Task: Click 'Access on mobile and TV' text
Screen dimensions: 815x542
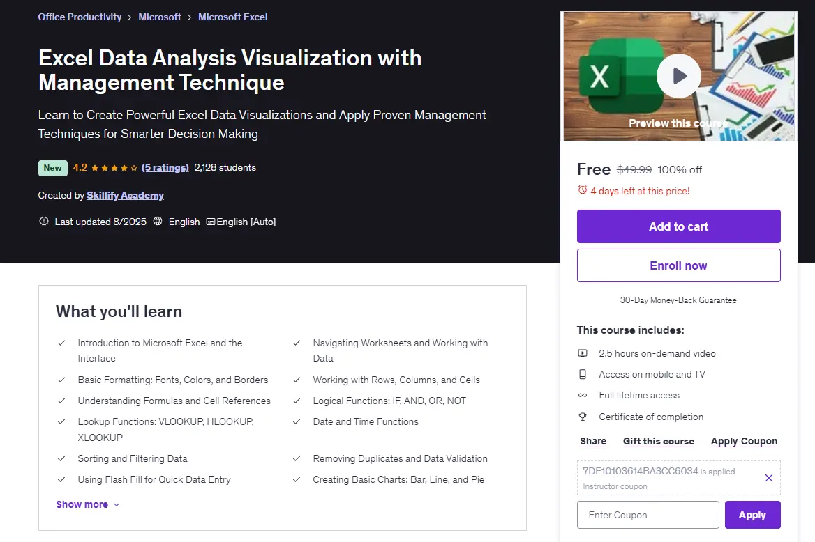Action: coord(652,374)
